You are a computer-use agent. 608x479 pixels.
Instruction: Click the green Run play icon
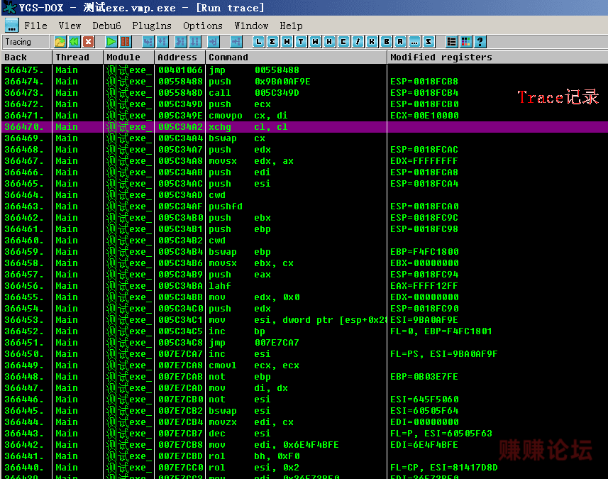click(111, 41)
